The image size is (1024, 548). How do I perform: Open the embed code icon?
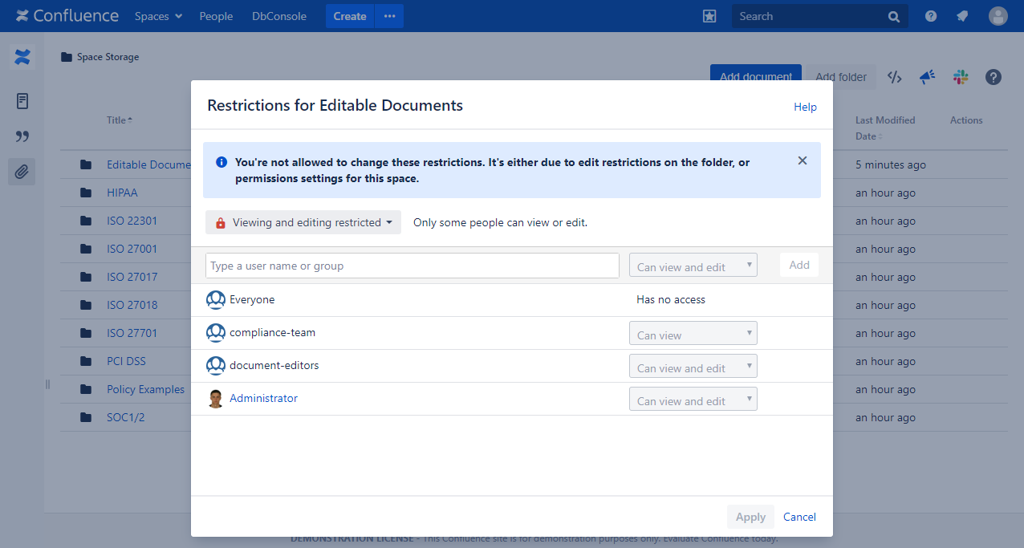click(x=895, y=77)
